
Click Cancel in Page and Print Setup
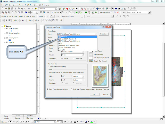[x=105, y=94]
